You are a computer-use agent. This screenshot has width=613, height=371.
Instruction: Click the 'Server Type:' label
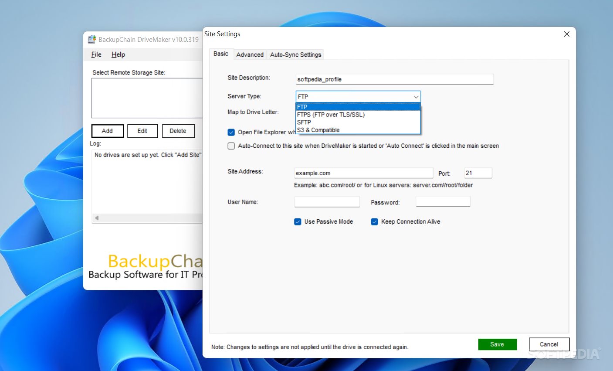pyautogui.click(x=244, y=96)
